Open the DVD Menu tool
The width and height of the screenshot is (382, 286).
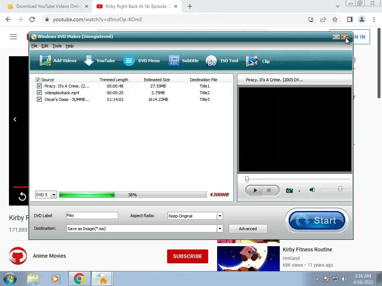(141, 61)
